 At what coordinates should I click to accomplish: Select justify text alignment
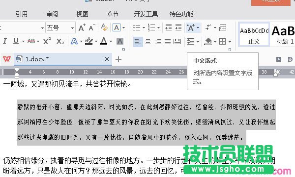click(168, 42)
